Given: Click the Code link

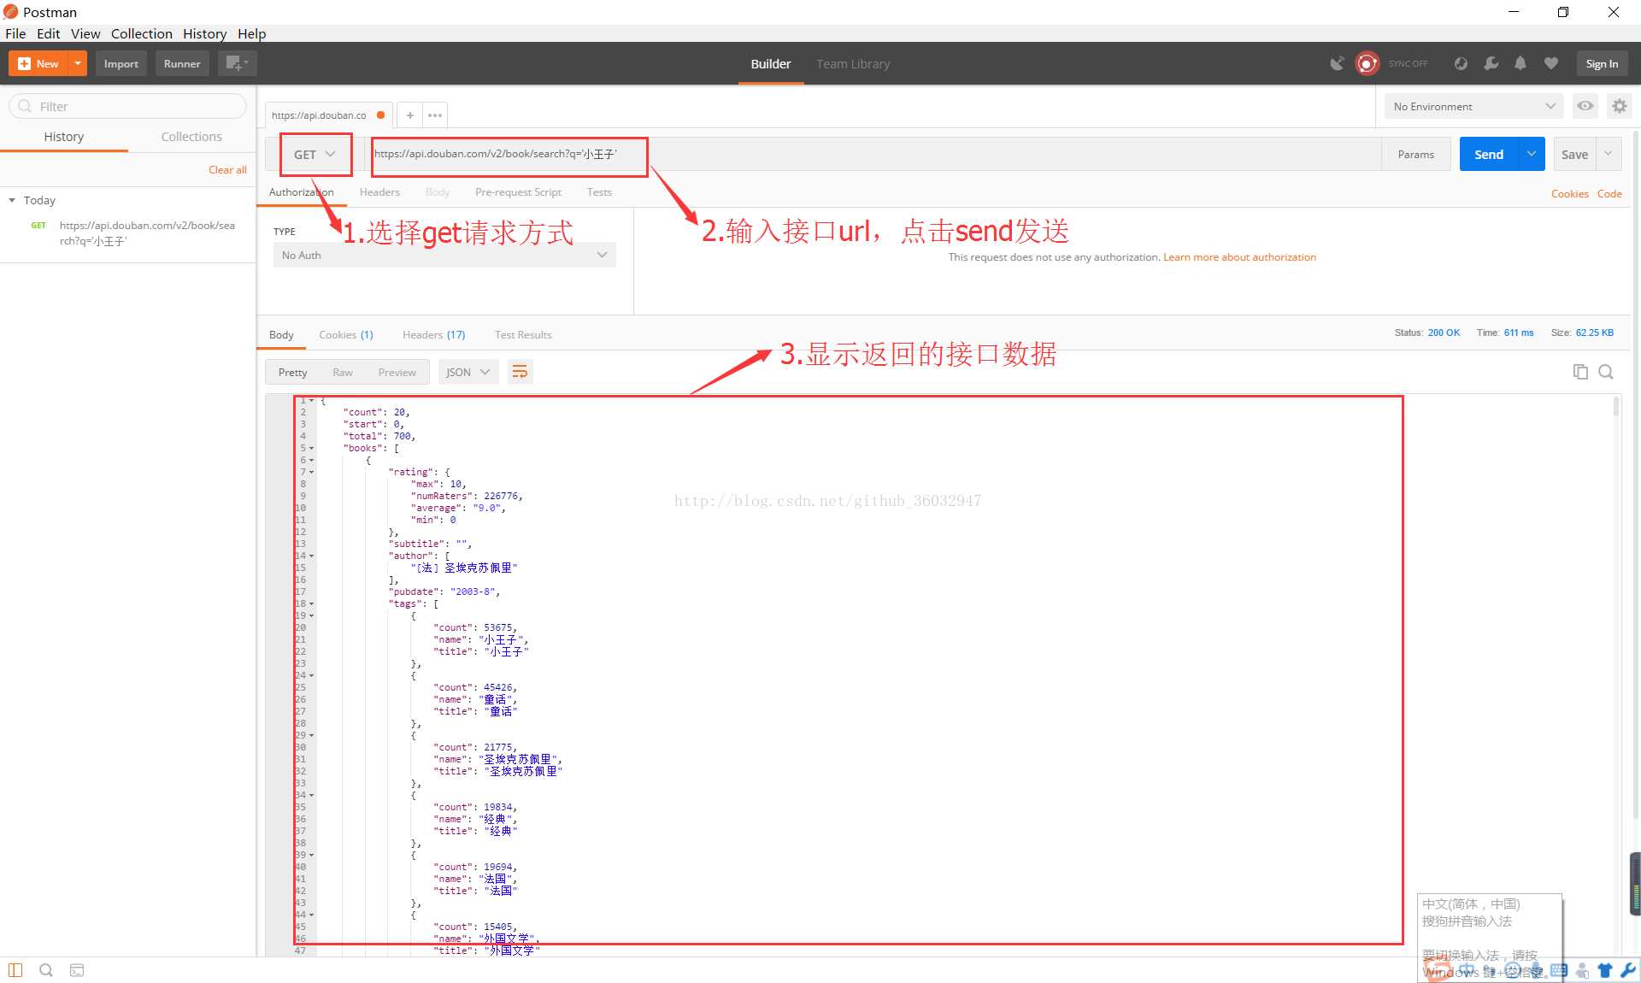Looking at the screenshot, I should [1609, 194].
